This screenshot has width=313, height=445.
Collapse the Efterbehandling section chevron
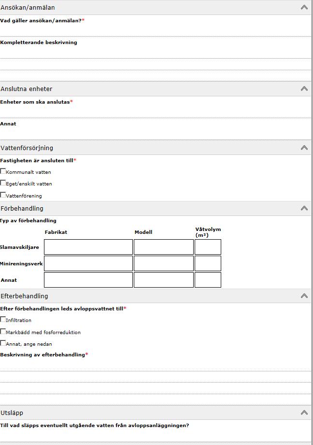coord(304,296)
